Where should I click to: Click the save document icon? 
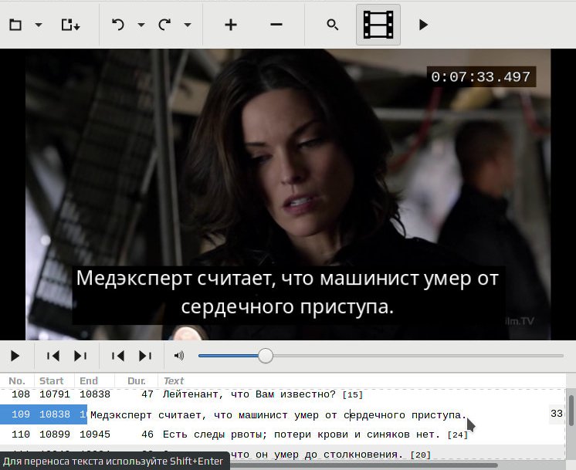70,25
